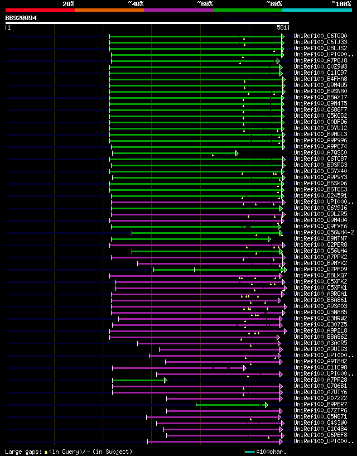The height and width of the screenshot is (456, 357).
Task: Open hit UniRef100_Q5N885
Action: click(x=320, y=312)
